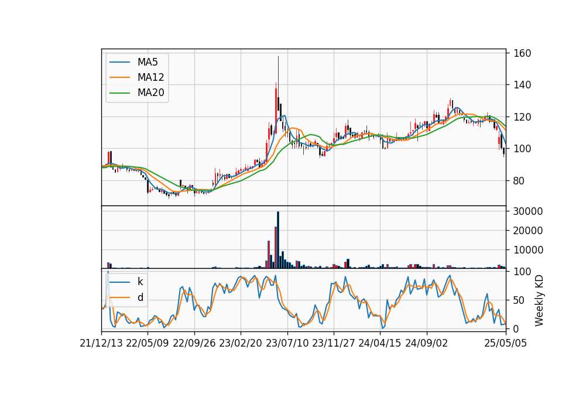Click the 120 price axis label
This screenshot has width=562, height=404.
pyautogui.click(x=522, y=117)
